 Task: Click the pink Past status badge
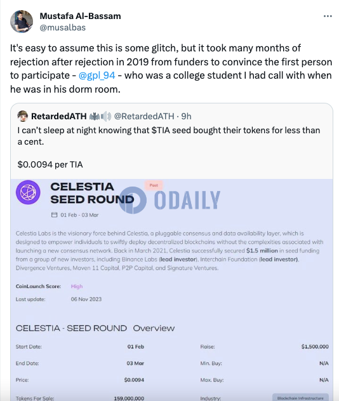[154, 185]
